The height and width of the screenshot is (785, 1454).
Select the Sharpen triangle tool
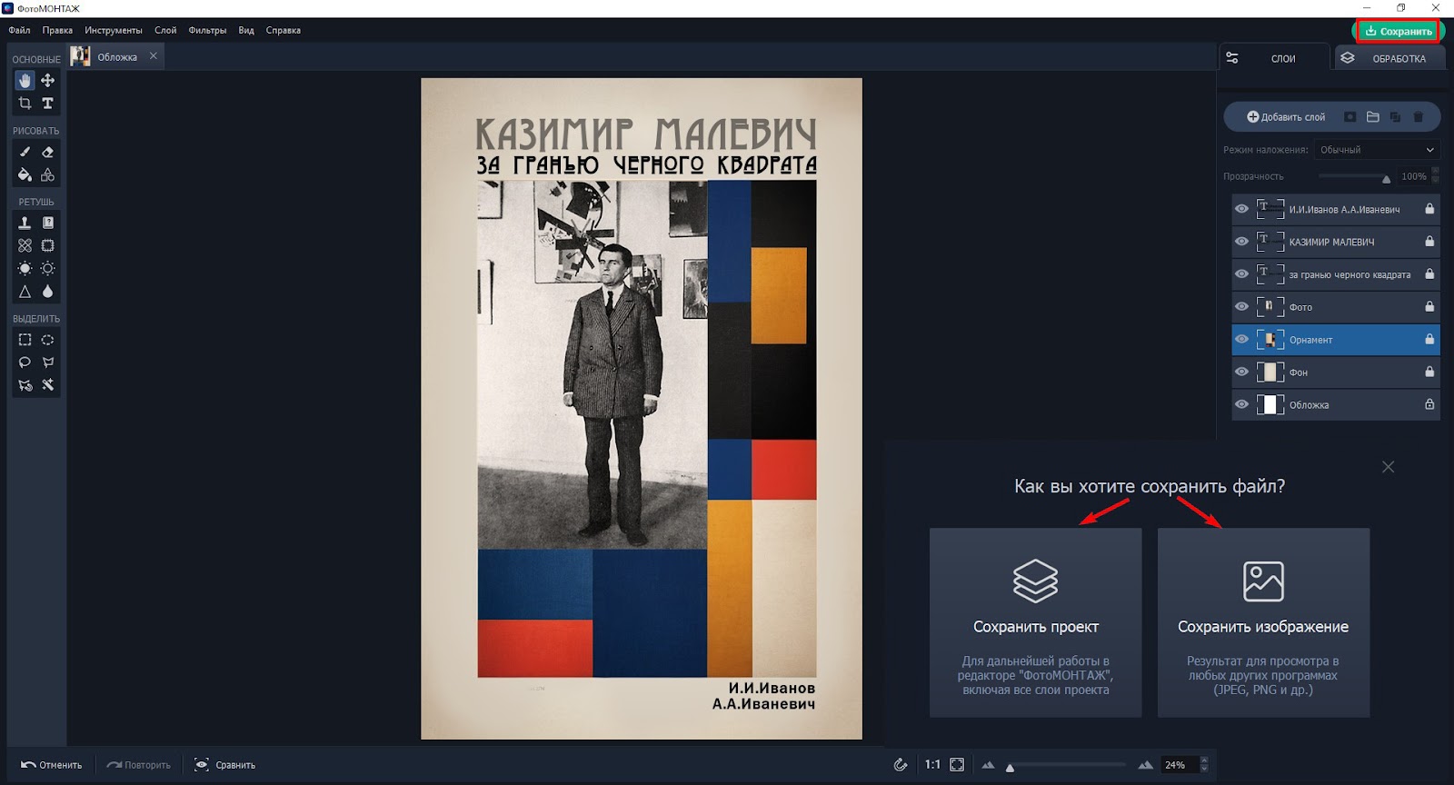(25, 292)
